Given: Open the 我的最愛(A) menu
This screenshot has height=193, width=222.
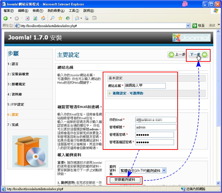Looking at the screenshot, I should click(x=56, y=11).
